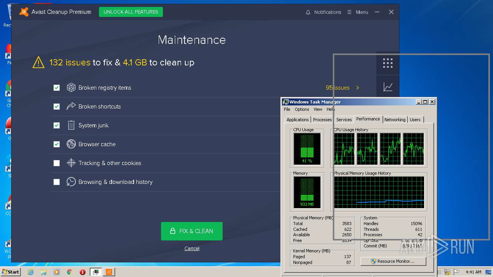This screenshot has width=493, height=277.
Task: Open Windows Explorer folder from taskbar
Action: tap(44, 272)
